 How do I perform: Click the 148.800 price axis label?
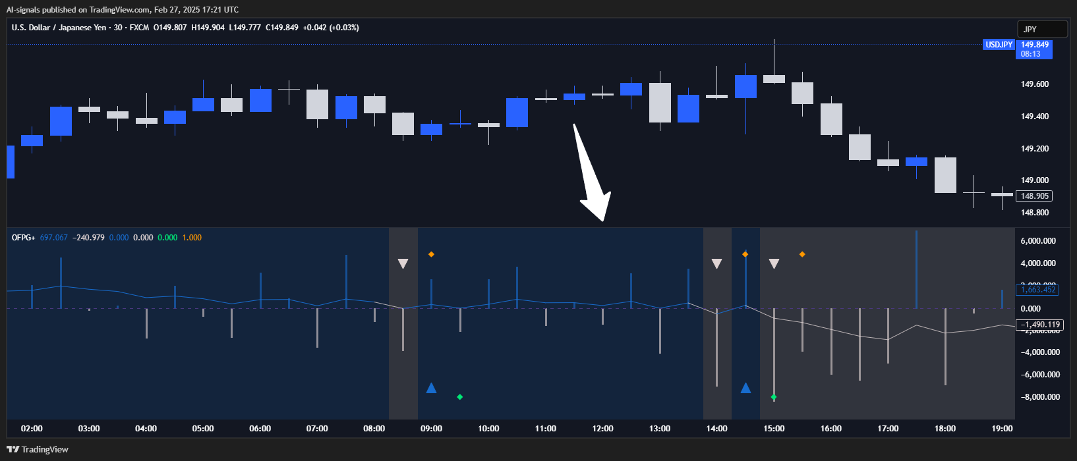1035,213
